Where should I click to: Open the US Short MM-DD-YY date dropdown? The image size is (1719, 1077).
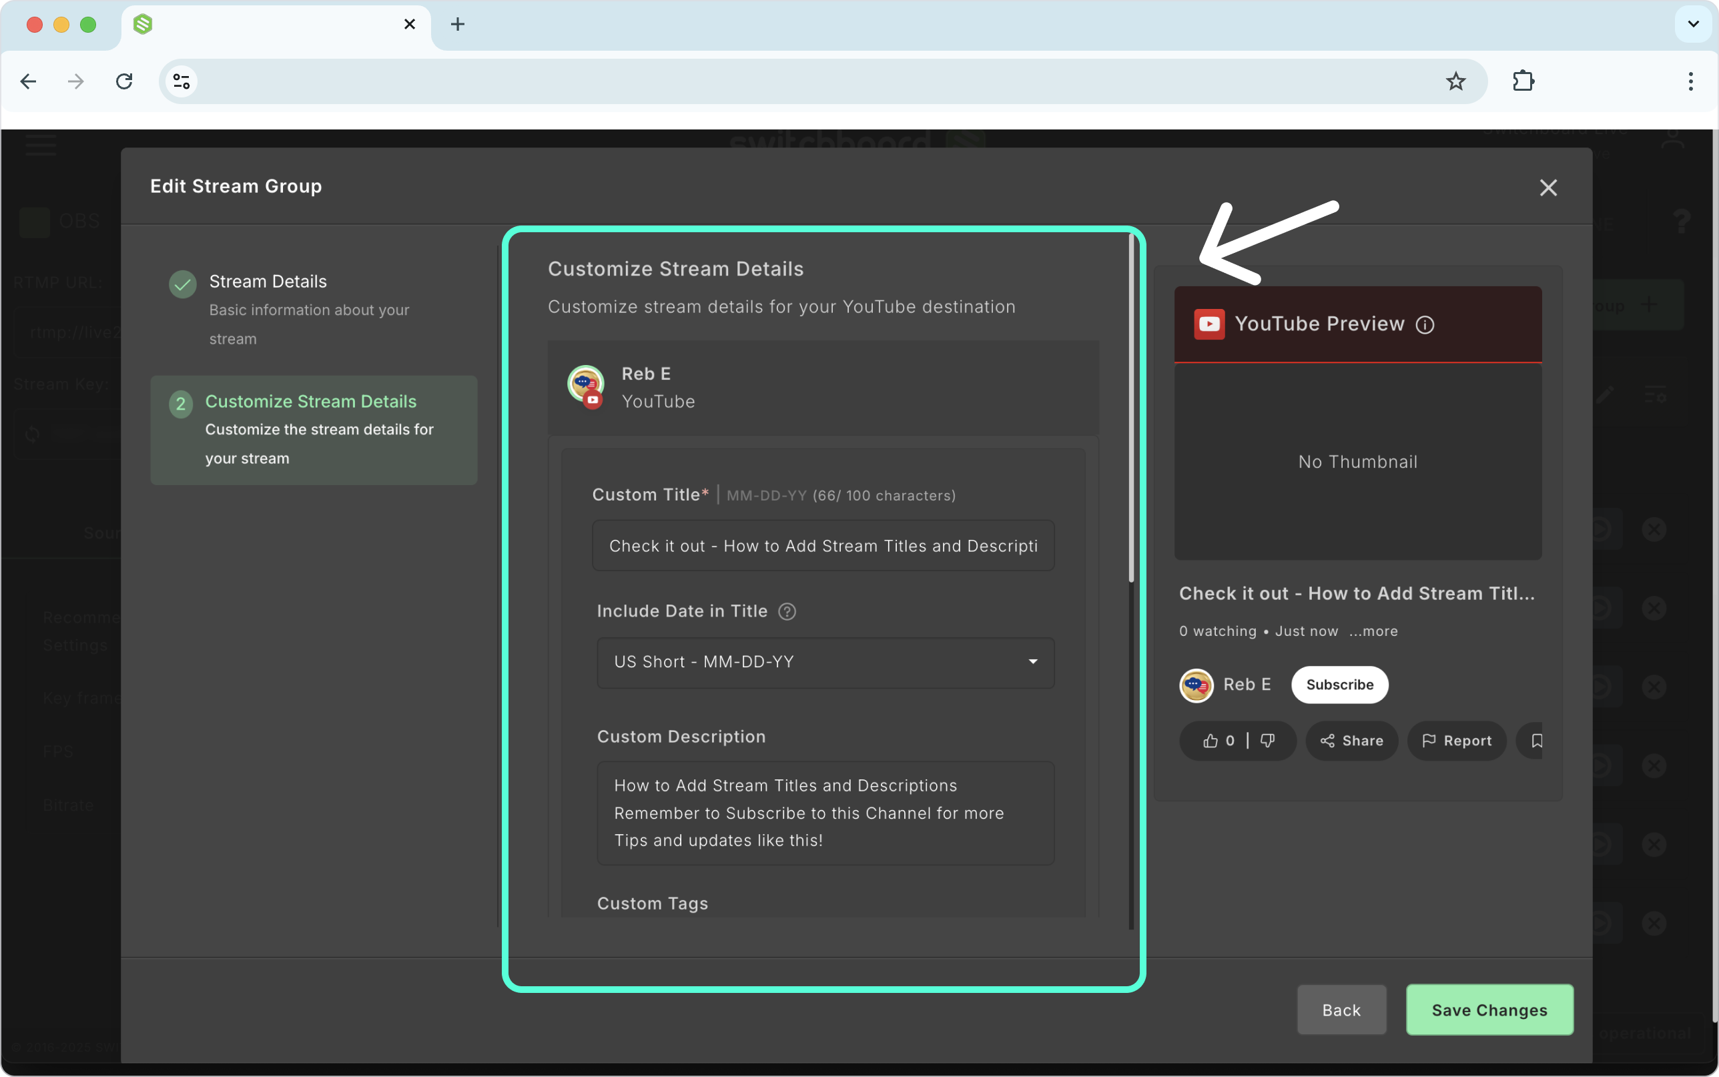pos(825,663)
